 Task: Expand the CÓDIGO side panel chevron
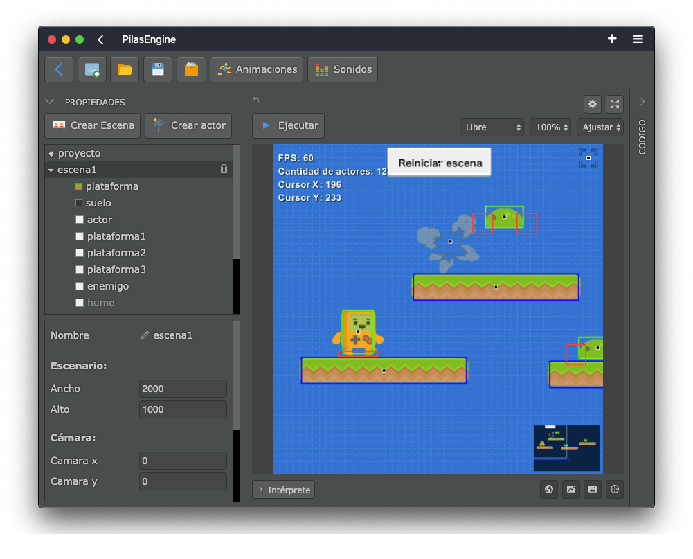click(642, 102)
